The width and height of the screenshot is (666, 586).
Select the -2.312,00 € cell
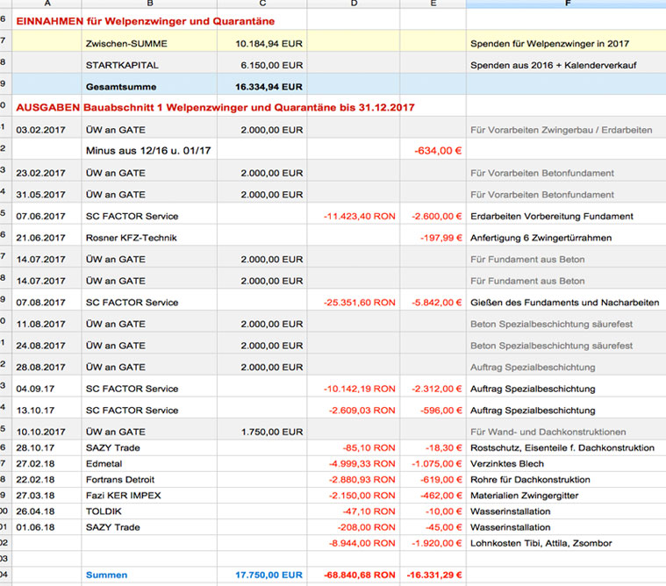coord(433,386)
